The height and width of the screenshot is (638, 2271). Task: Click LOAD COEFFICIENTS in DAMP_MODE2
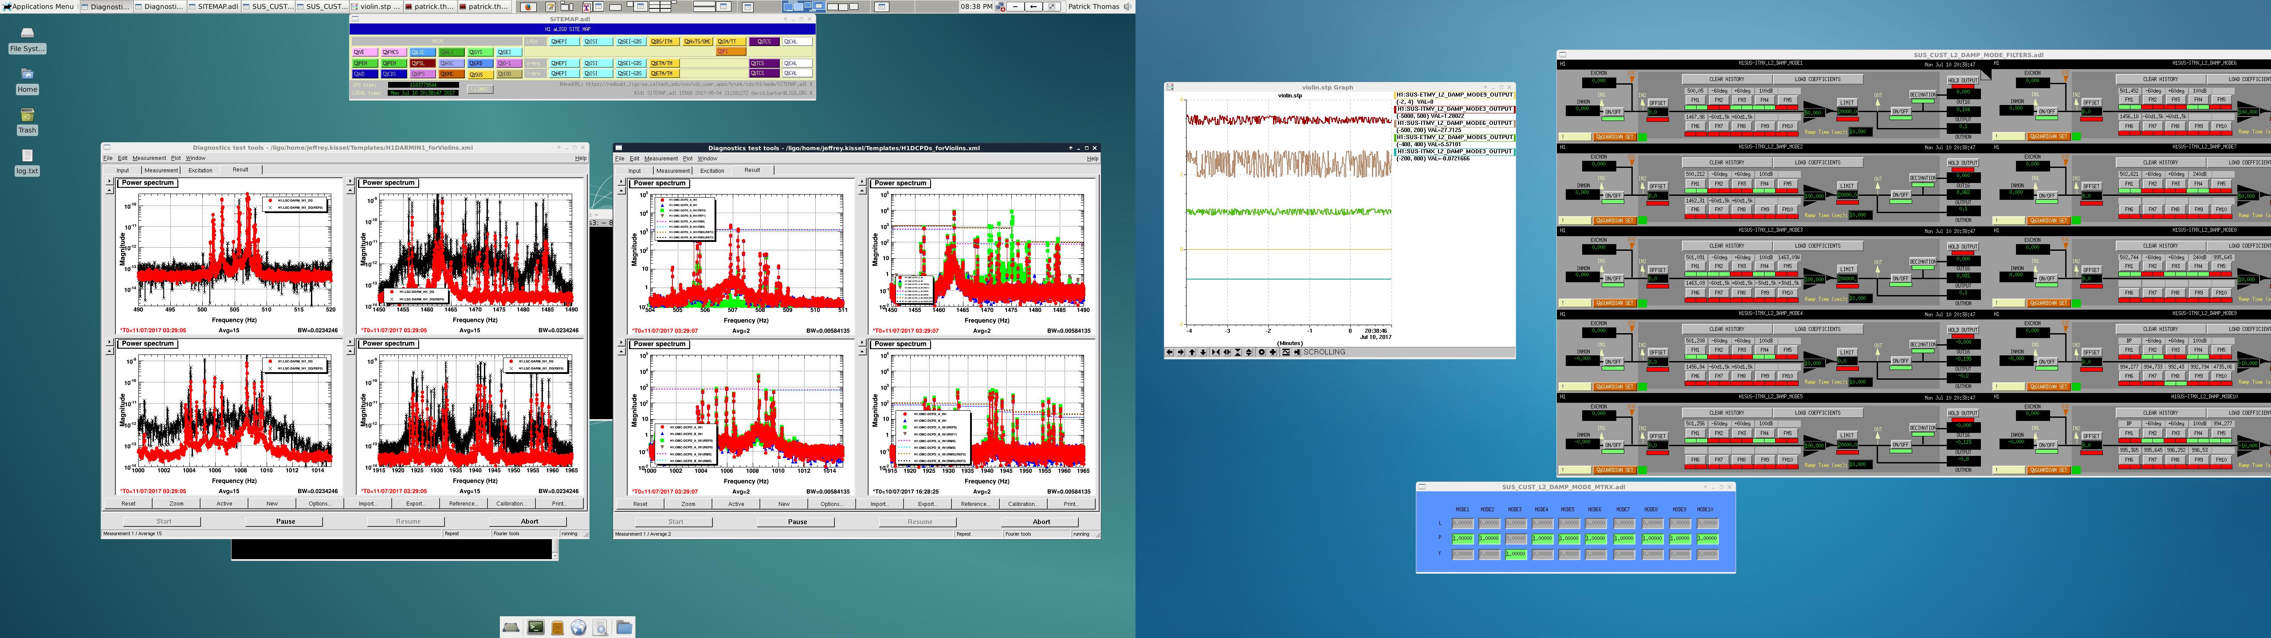1818,163
